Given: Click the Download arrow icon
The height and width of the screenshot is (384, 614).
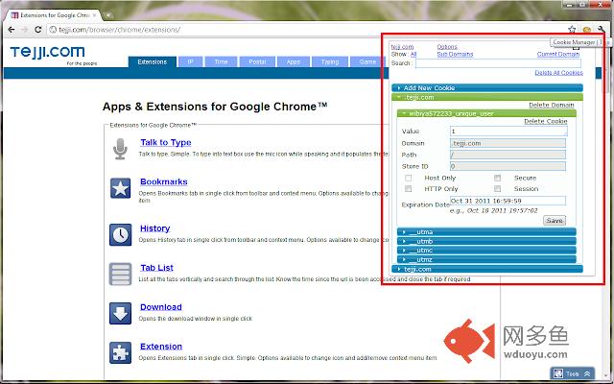Looking at the screenshot, I should (x=120, y=313).
